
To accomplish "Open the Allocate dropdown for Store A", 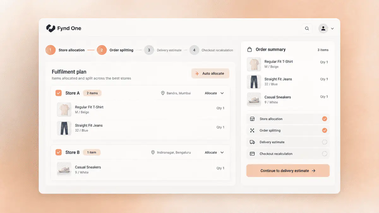I will point(214,93).
